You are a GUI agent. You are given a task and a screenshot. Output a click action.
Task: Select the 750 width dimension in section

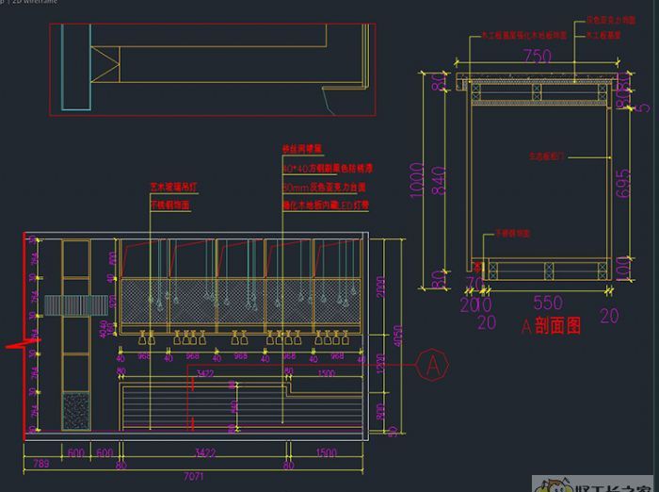(537, 57)
